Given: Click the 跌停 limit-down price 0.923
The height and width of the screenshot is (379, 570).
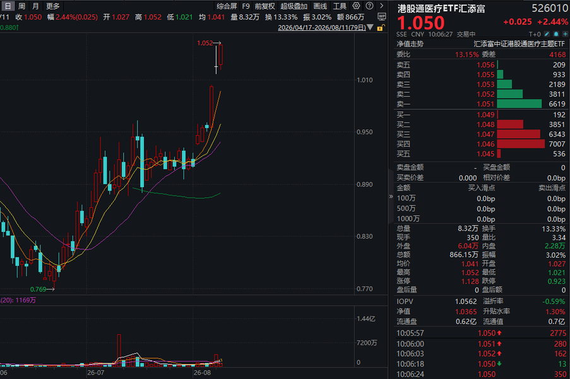Looking at the screenshot, I should (x=557, y=281).
